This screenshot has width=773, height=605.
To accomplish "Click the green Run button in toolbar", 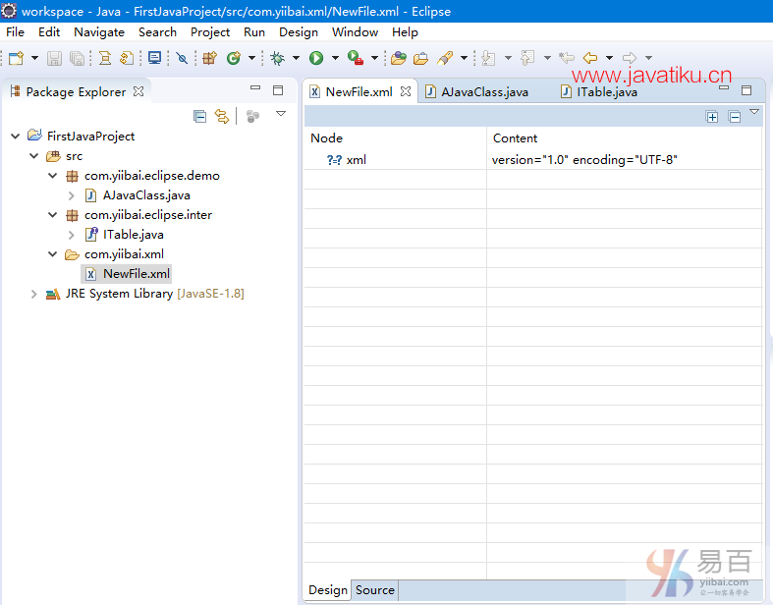I will 316,58.
